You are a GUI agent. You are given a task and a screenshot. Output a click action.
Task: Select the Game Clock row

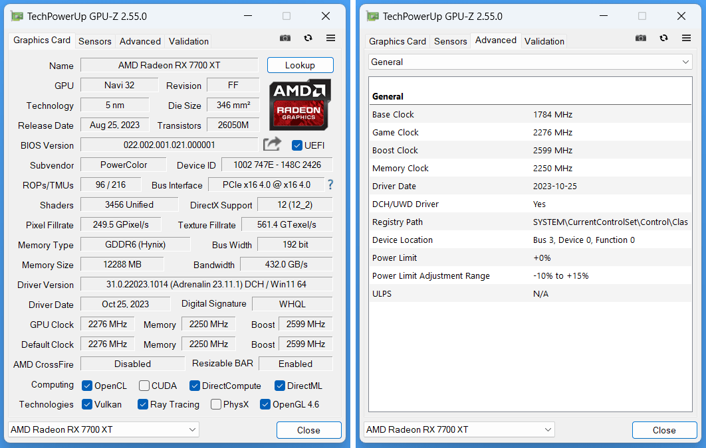[530, 133]
